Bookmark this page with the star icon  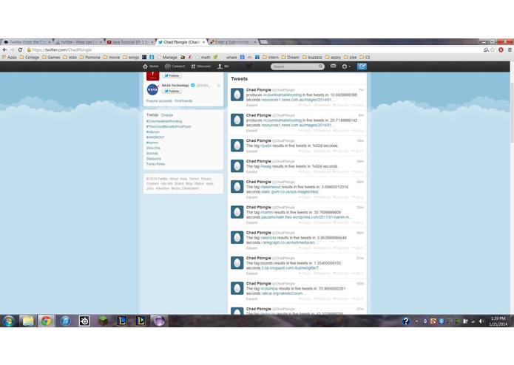[493, 50]
